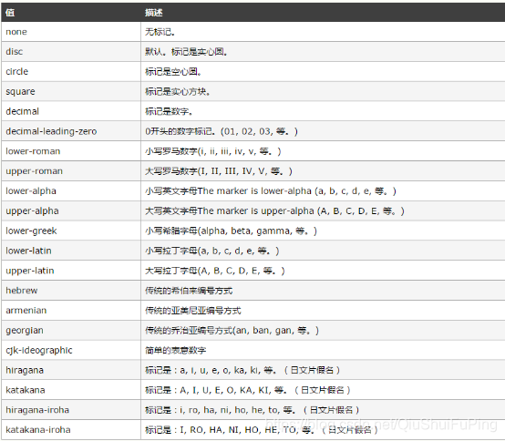Viewport: 505px width, 441px height.
Task: Click description '小写罗马数字(i, ii, iii, iv, v, 等。)'
Action: tap(213, 151)
